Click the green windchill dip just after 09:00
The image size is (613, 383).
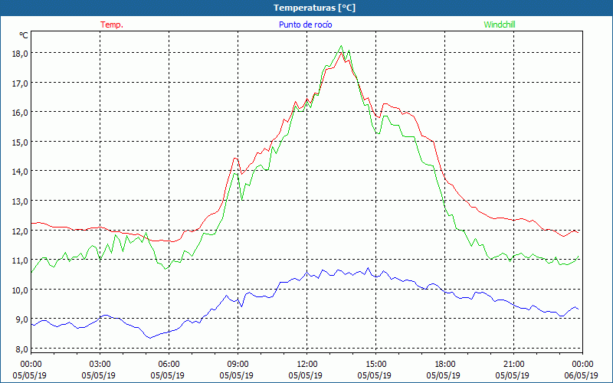[242, 200]
